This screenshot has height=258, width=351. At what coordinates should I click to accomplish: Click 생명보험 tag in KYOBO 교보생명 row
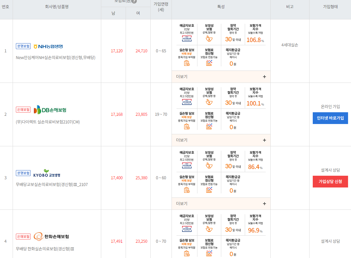pyautogui.click(x=23, y=173)
